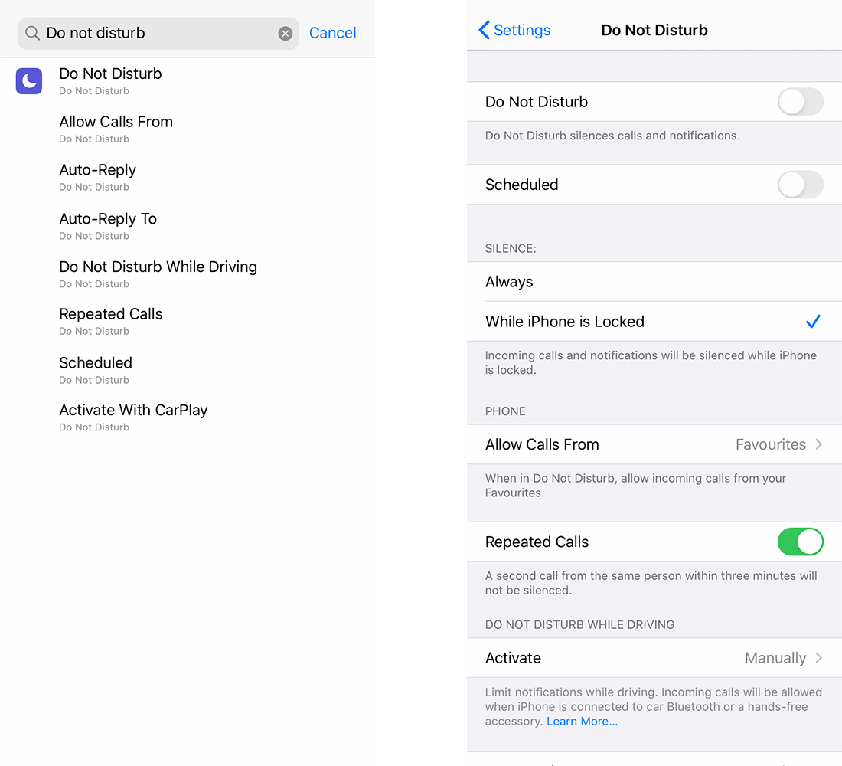This screenshot has width=842, height=766.
Task: Click the blue checkmark beside While iPhone is Locked
Action: 813,322
